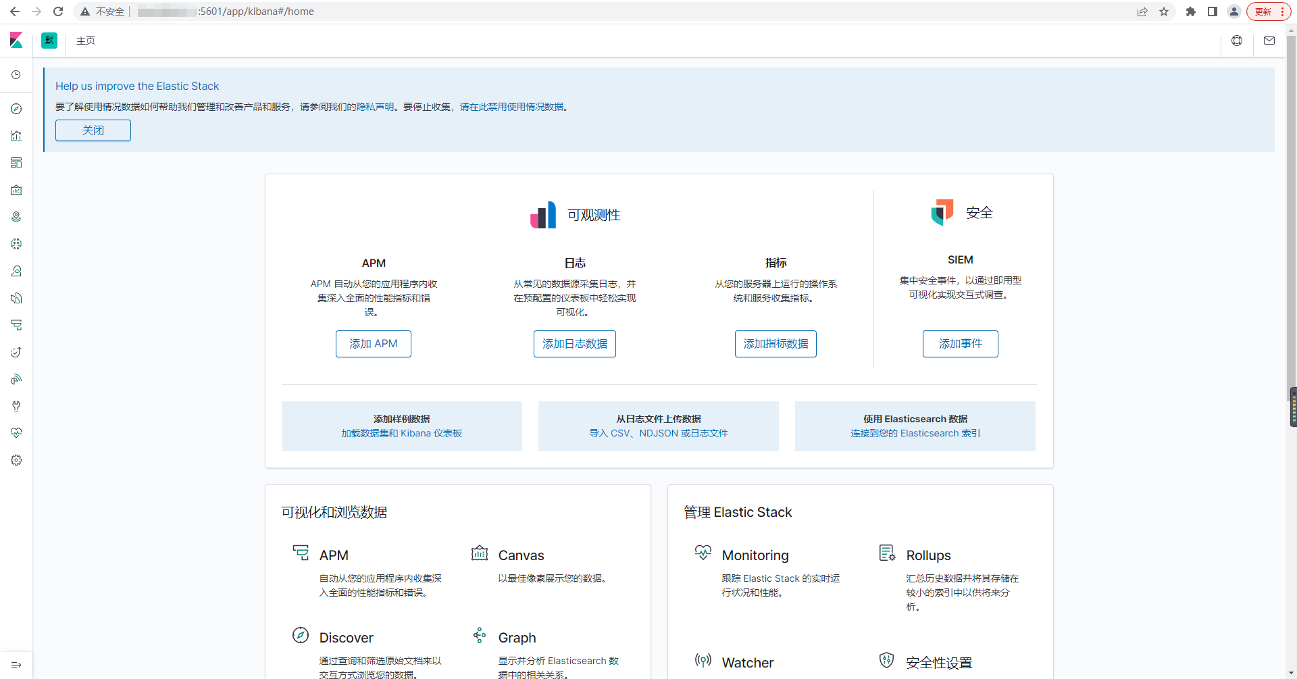Open Discover from the sidebar compass icon
The height and width of the screenshot is (679, 1297).
coord(16,109)
